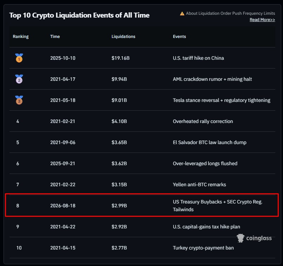Click the gold first-place medal icon

(19, 58)
